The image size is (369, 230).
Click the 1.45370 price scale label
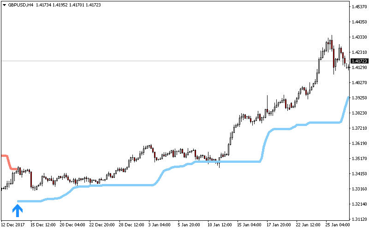point(359,7)
